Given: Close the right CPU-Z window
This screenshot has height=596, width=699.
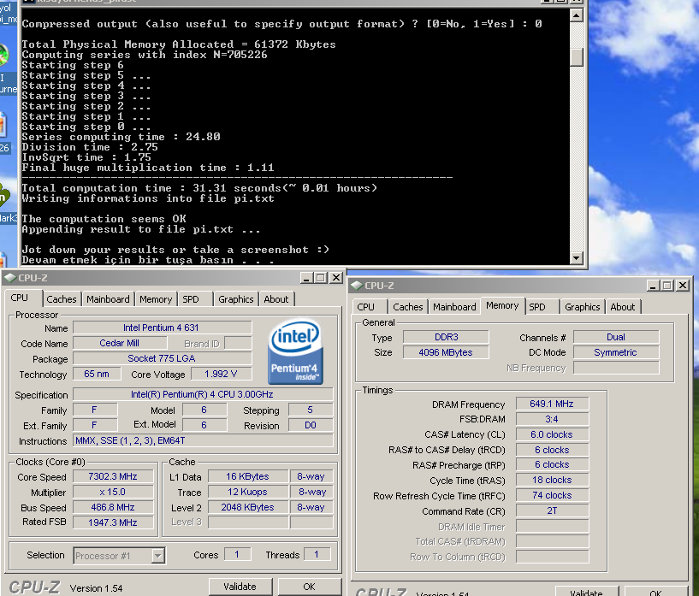Looking at the screenshot, I should pyautogui.click(x=683, y=286).
